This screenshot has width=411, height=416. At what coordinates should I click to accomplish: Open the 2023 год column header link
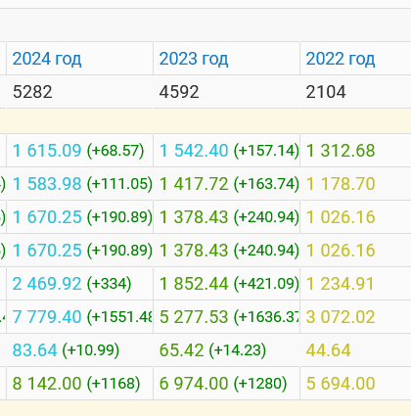coord(194,59)
